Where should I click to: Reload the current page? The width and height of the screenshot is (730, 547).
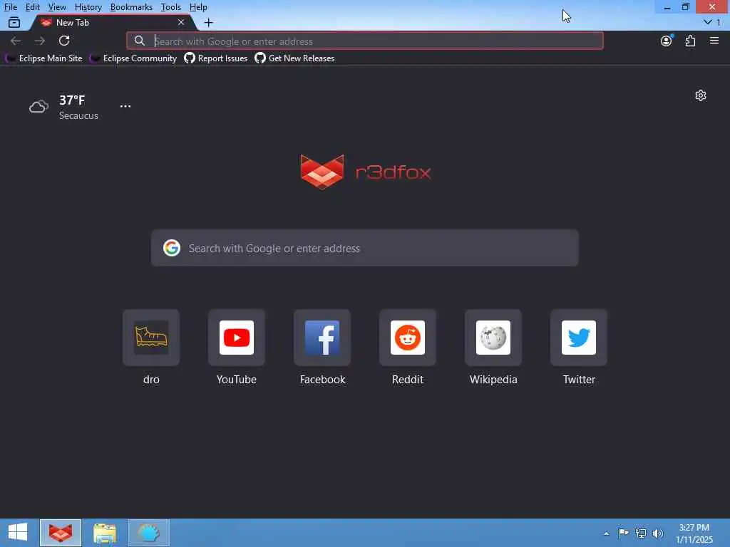(x=64, y=41)
